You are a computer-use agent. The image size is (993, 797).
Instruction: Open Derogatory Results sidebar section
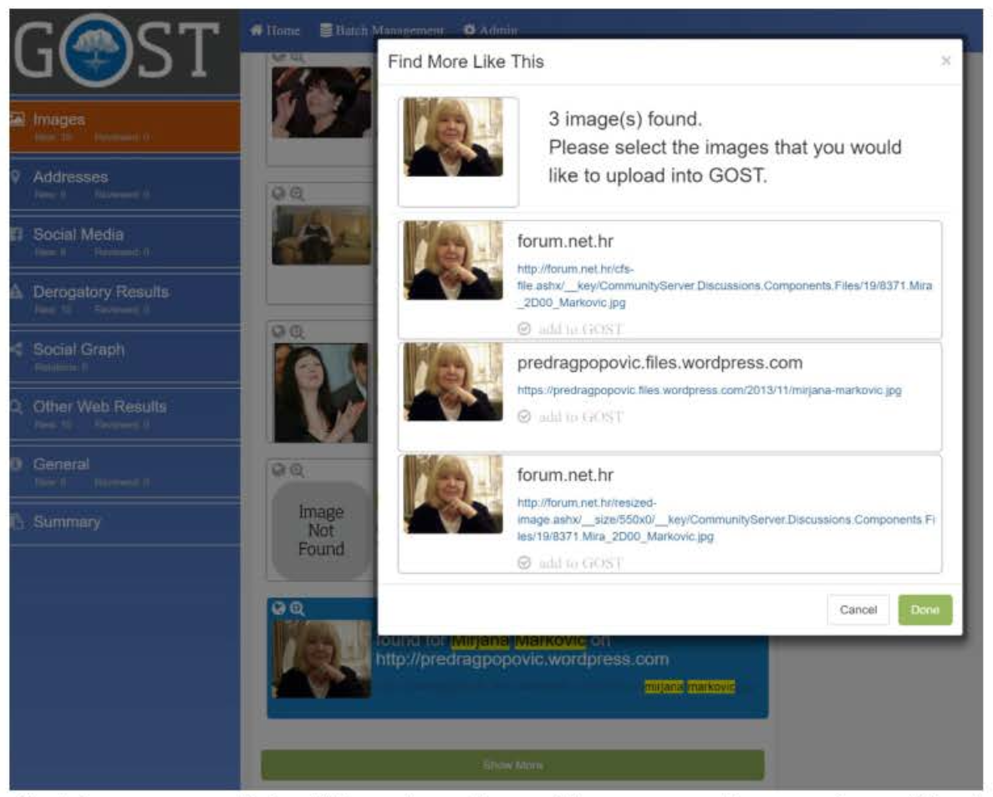125,299
